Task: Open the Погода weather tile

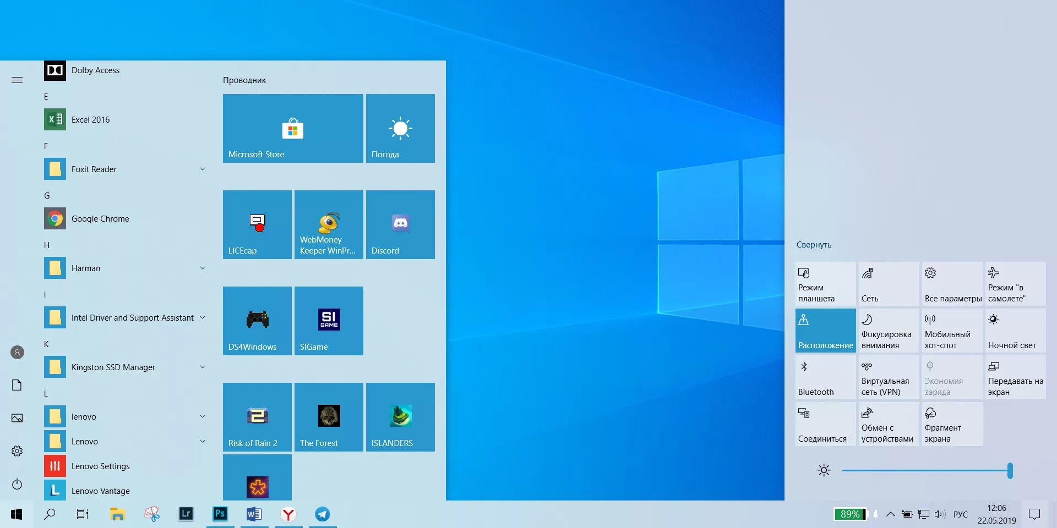Action: pyautogui.click(x=400, y=128)
